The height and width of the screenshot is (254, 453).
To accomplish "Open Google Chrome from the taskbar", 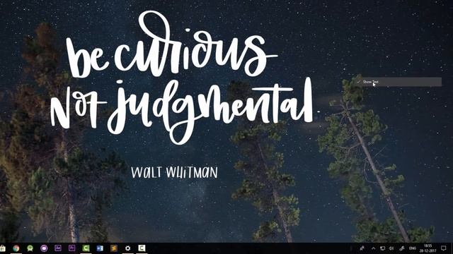I will tap(16, 248).
